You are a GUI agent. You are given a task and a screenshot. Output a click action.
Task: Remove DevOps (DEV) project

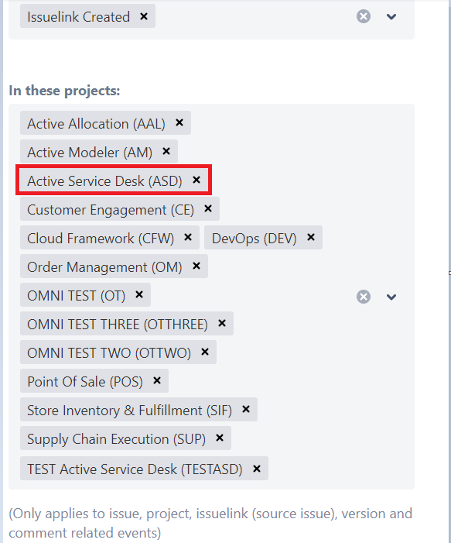(311, 238)
